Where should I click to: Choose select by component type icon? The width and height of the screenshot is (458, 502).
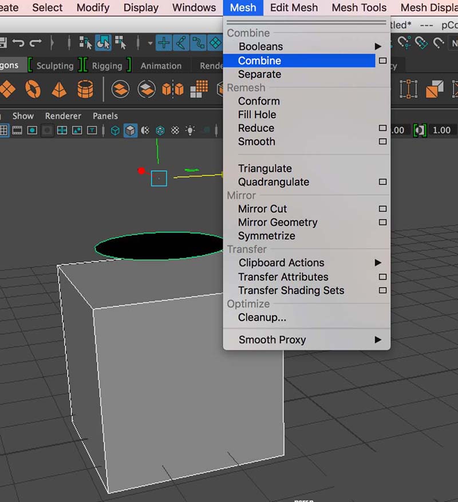click(121, 42)
